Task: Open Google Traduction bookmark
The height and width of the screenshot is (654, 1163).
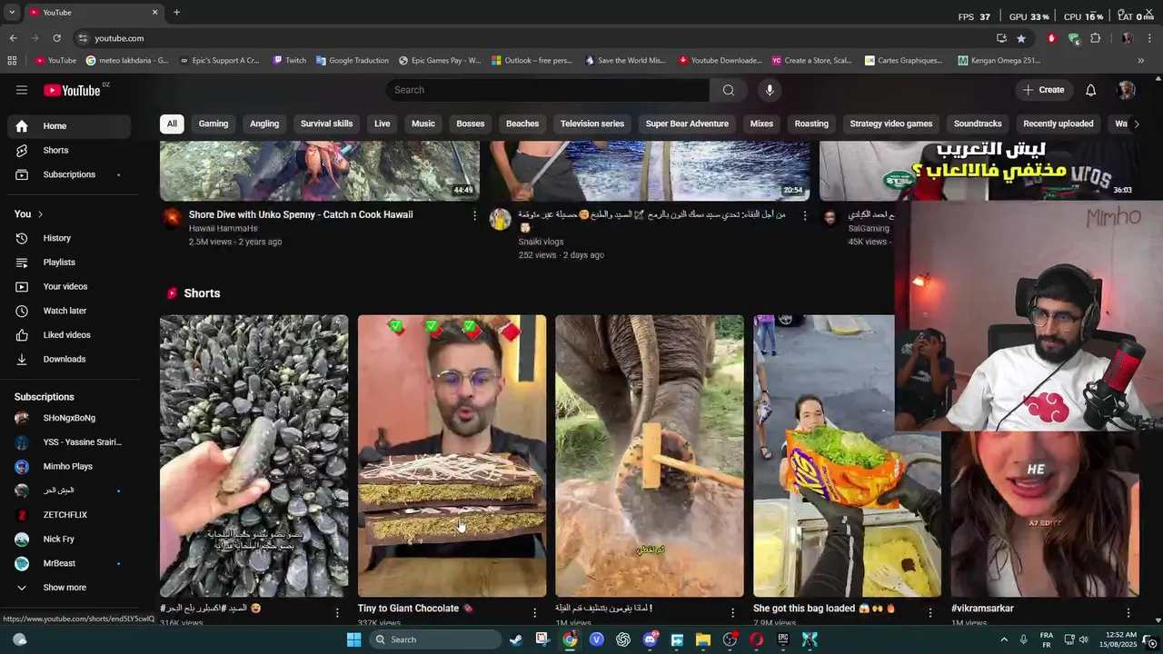Action: (x=353, y=61)
